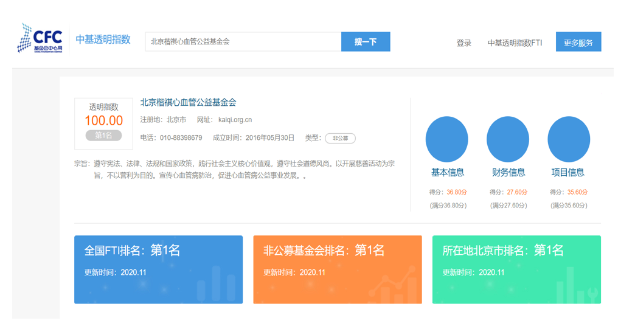Click trend line graphic in orange card
This screenshot has width=621, height=329.
coord(393,284)
